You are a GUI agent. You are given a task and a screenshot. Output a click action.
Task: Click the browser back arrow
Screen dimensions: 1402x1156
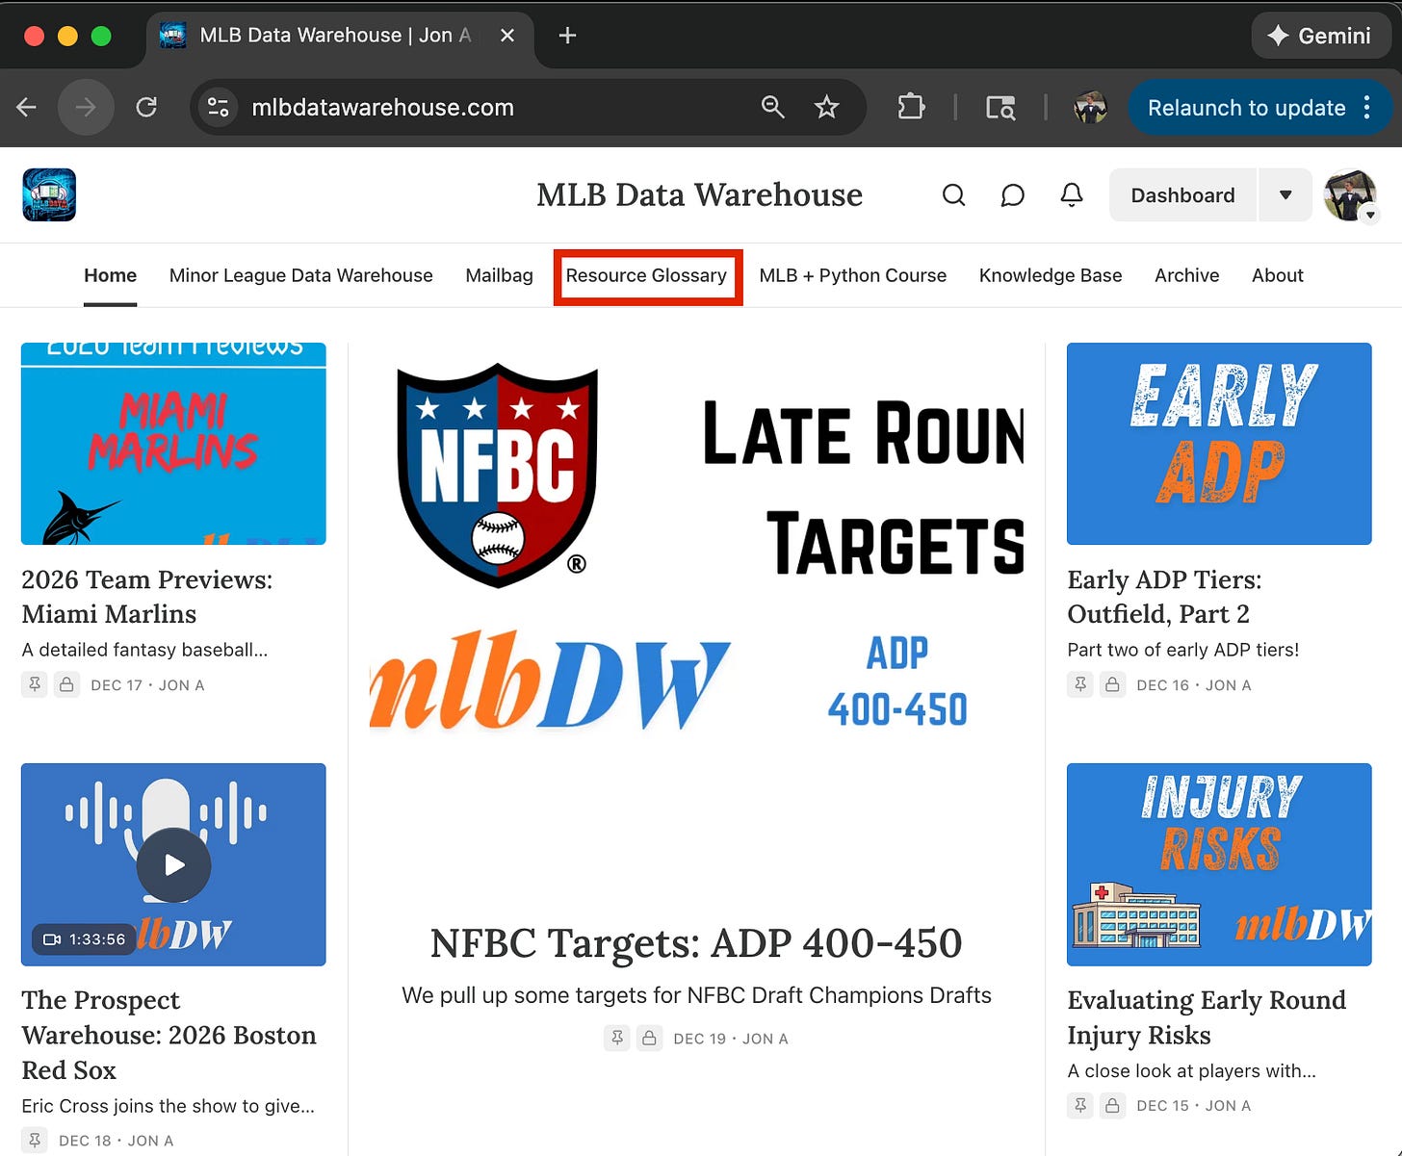click(27, 107)
